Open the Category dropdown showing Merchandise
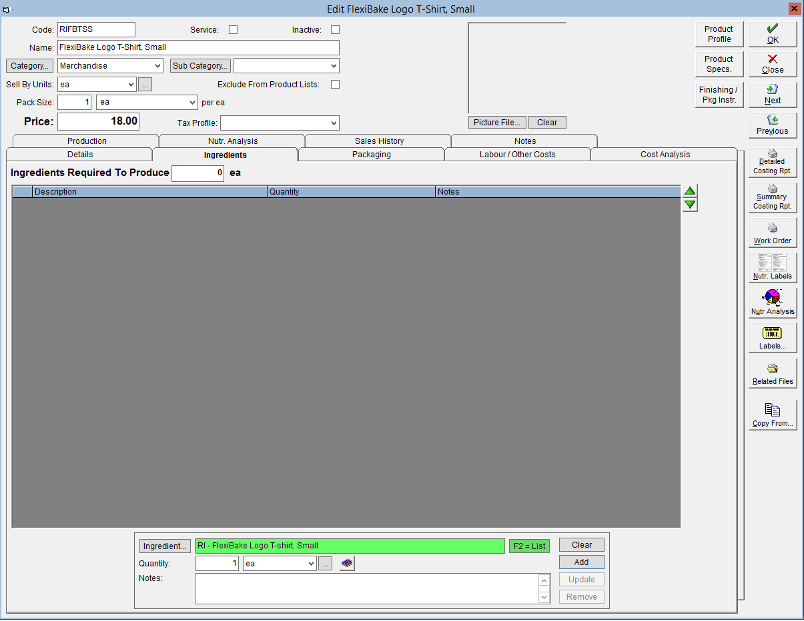804x621 pixels. (x=110, y=66)
